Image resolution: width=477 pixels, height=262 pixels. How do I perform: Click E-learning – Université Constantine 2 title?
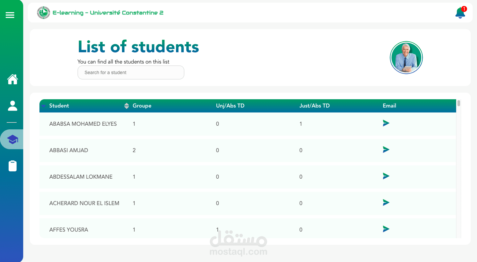coord(108,13)
